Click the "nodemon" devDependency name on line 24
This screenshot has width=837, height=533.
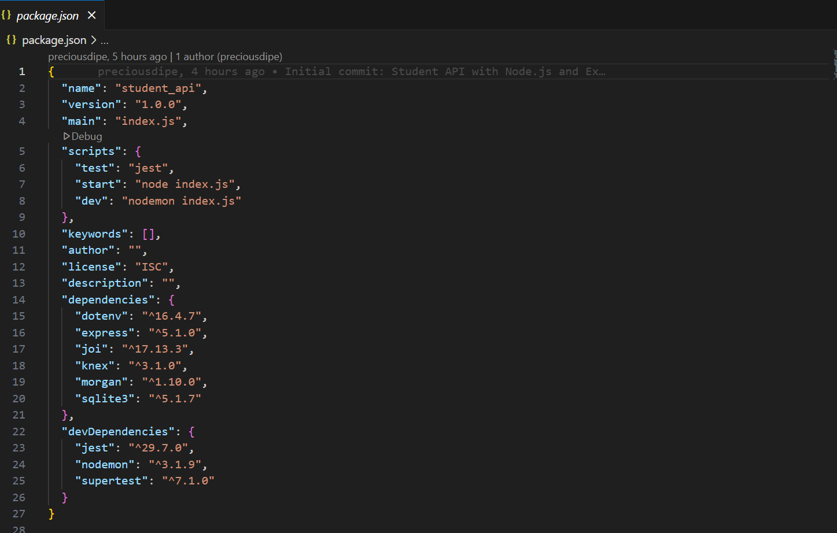point(105,465)
